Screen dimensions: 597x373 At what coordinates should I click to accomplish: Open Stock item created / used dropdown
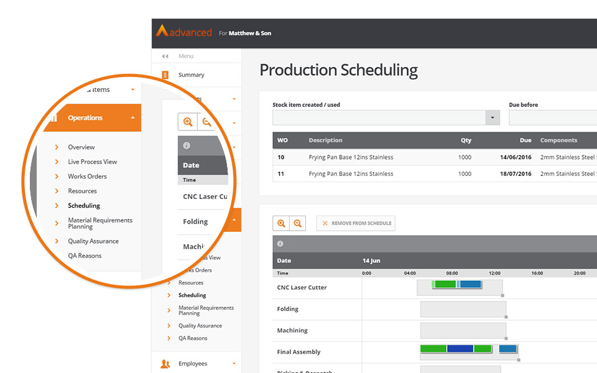[493, 117]
